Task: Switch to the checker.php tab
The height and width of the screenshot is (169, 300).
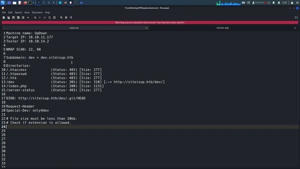Action: (222, 28)
